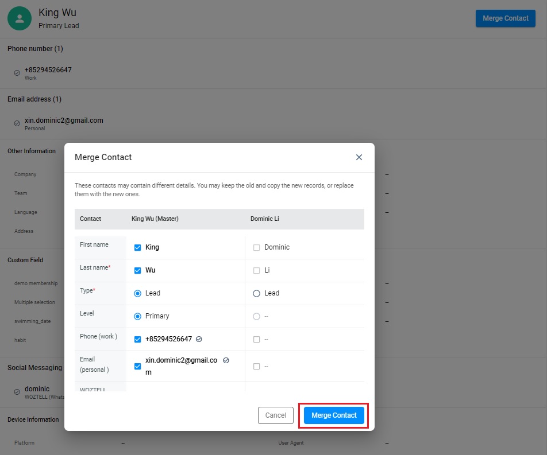This screenshot has height=455, width=547.
Task: Click verified icon next to phone in dialog
Action: [199, 339]
